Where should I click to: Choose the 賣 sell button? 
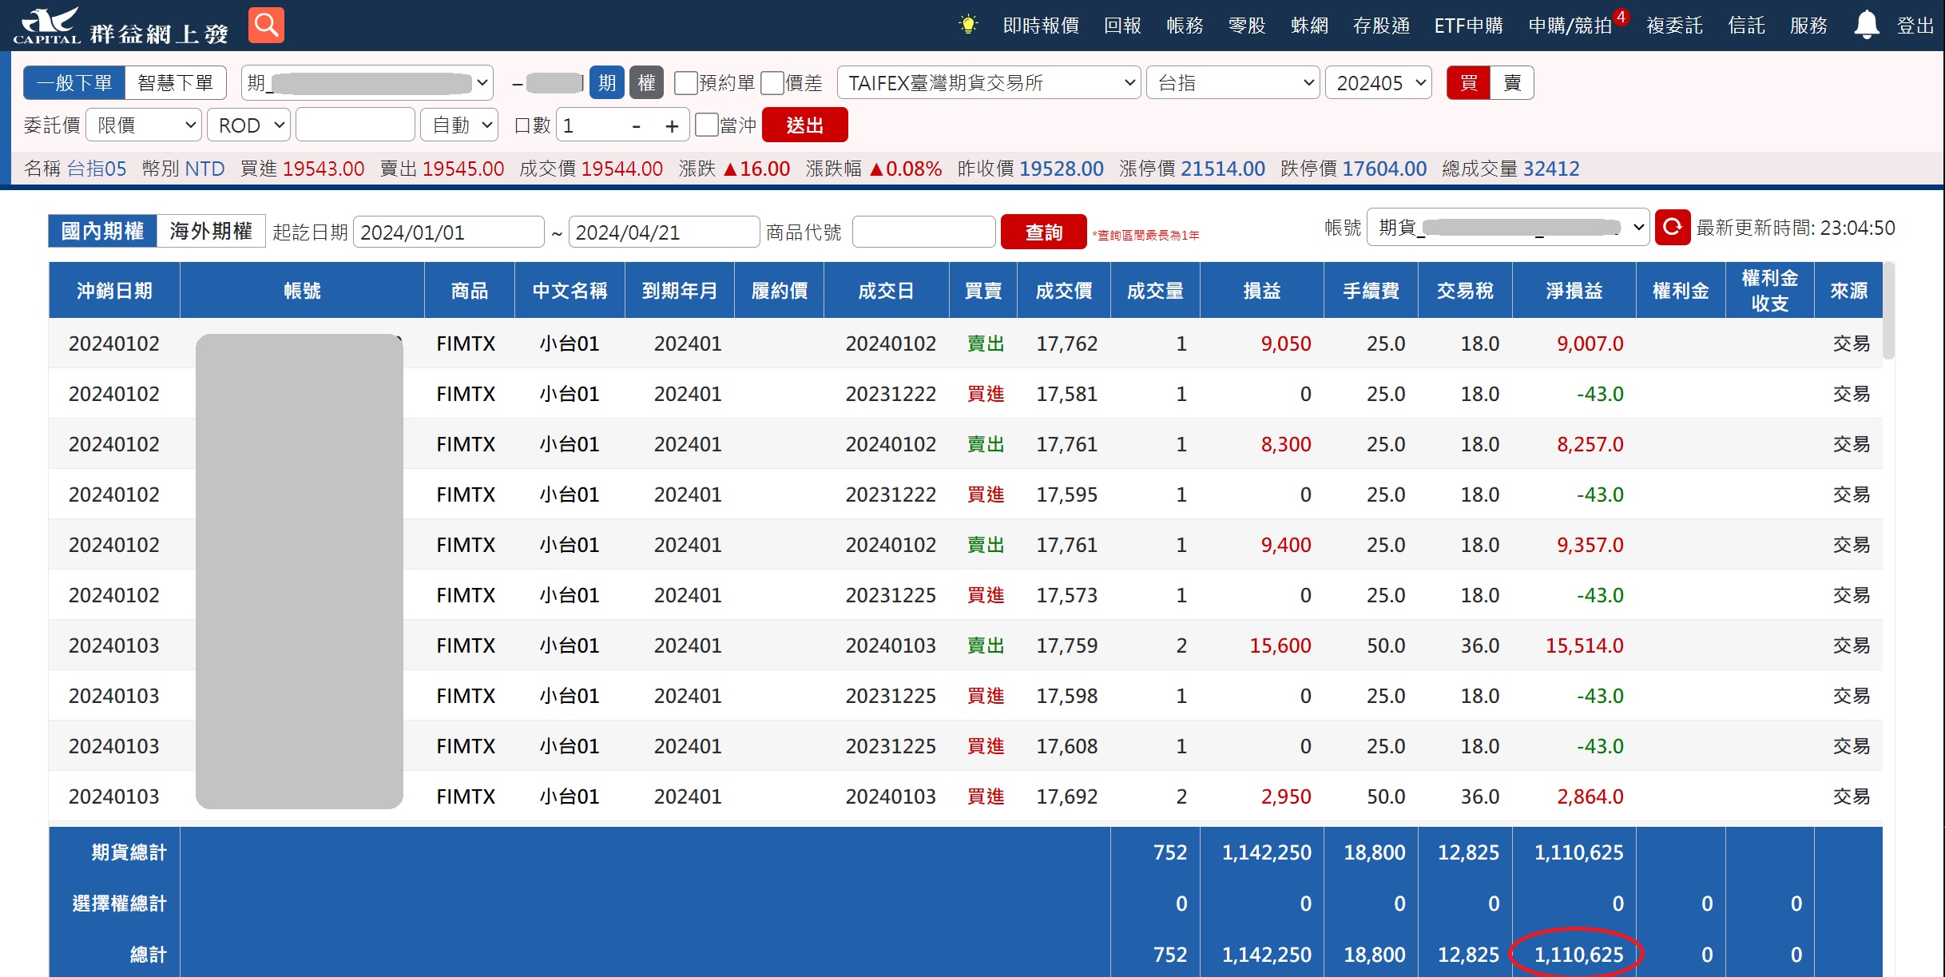[x=1512, y=83]
